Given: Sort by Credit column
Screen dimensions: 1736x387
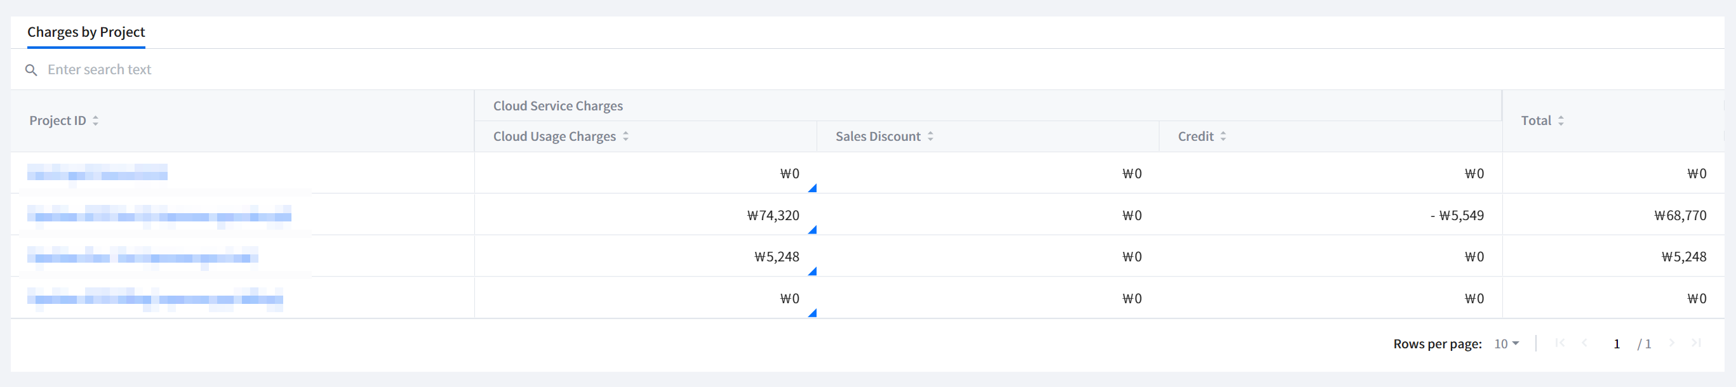Looking at the screenshot, I should click(1222, 136).
